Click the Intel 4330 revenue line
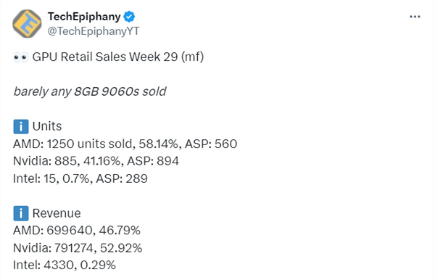The width and height of the screenshot is (435, 280). pyautogui.click(x=65, y=265)
